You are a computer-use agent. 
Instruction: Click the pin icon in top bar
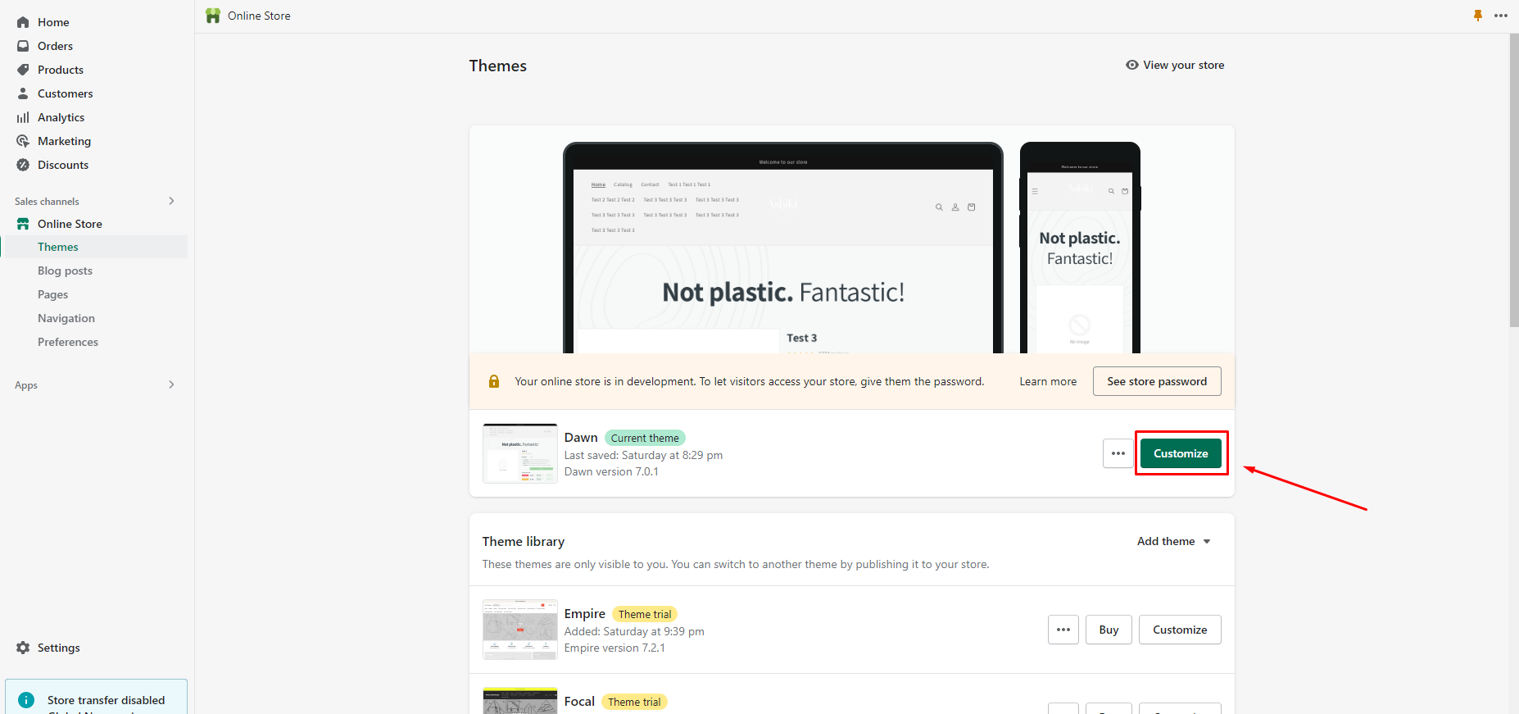1478,16
